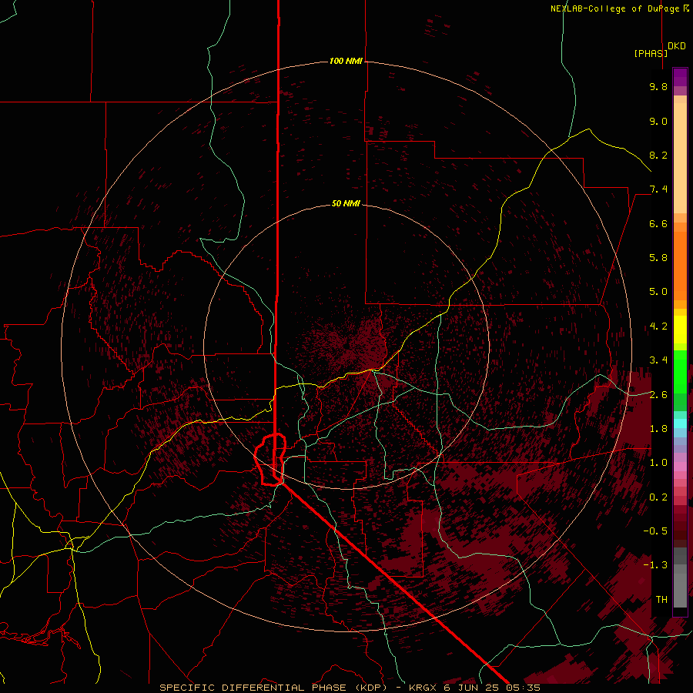Select the -0.5 colorbar value
The image size is (693, 693).
[x=655, y=531]
